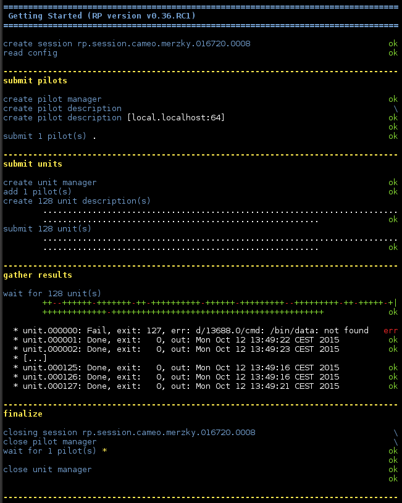Click the 'gather results' section header
This screenshot has width=402, height=503.
click(38, 275)
